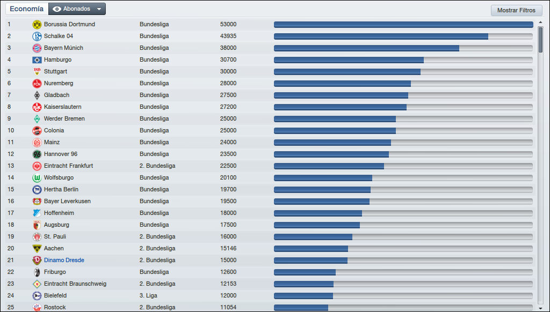Click the 27200 value for Kaiserslautern
The image size is (550, 312).
click(228, 107)
